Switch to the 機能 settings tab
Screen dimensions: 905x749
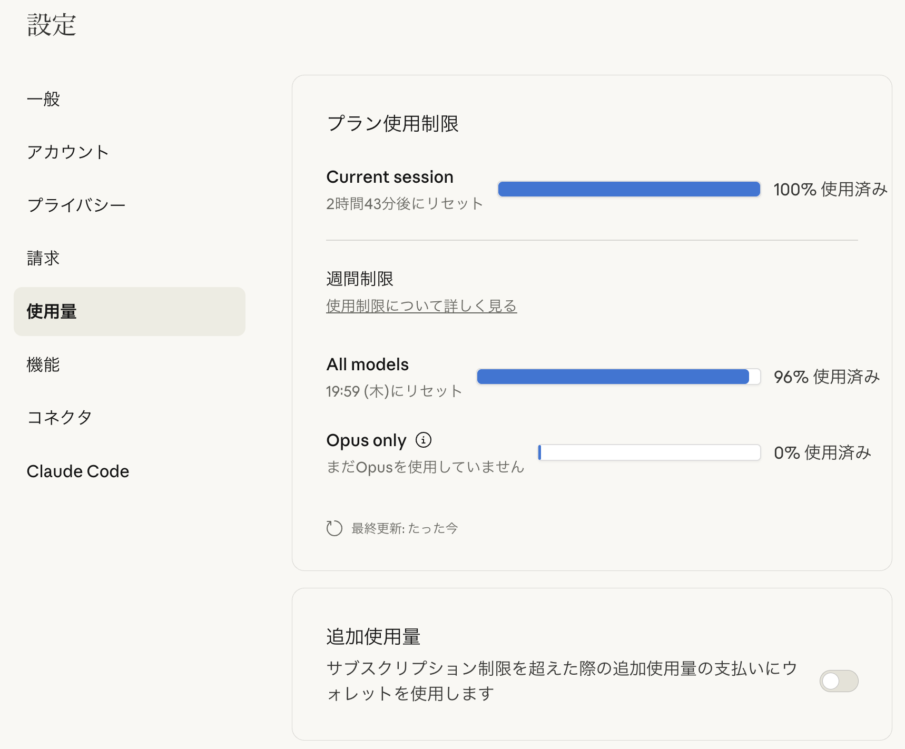point(44,364)
